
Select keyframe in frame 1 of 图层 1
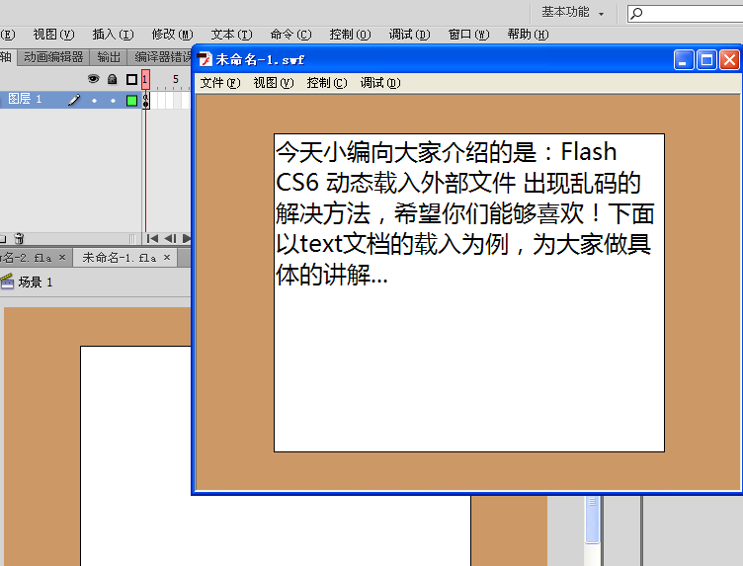[x=145, y=101]
